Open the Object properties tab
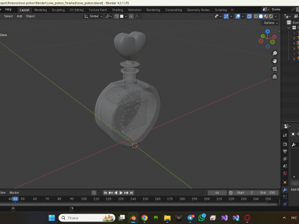 285,182
